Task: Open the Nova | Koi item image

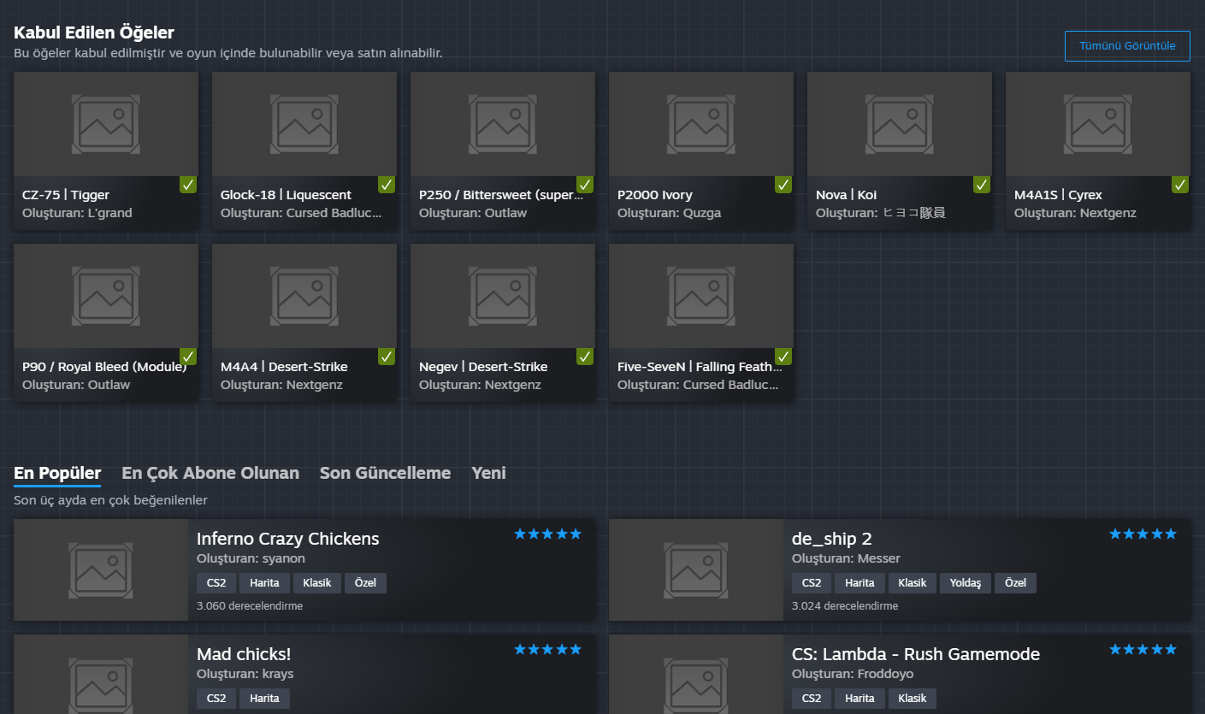Action: (900, 124)
